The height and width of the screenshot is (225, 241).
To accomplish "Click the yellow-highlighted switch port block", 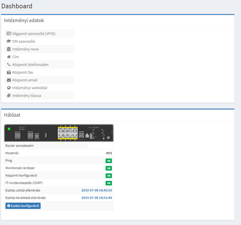I will point(68,133).
